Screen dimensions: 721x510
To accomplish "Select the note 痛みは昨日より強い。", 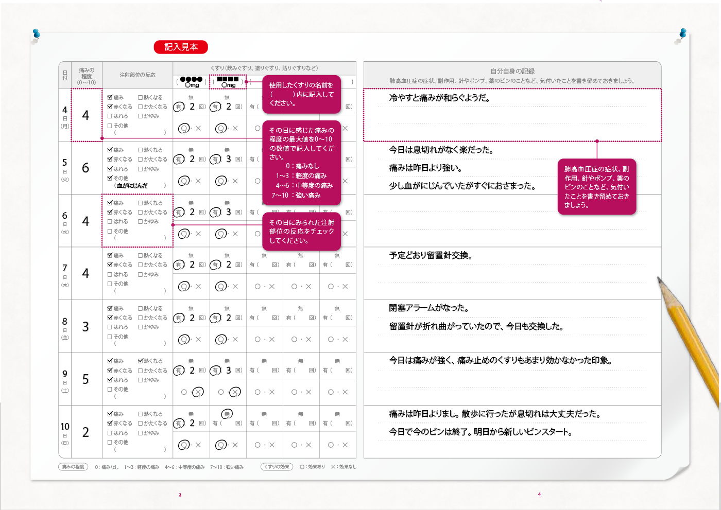I will tap(425, 168).
